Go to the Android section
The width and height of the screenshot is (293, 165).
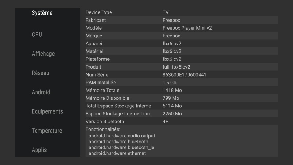pyautogui.click(x=41, y=92)
